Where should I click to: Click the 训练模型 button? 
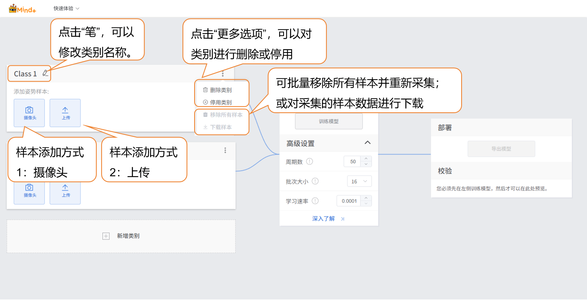tap(328, 121)
